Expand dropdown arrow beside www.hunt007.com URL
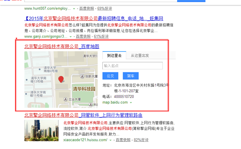 74,9
